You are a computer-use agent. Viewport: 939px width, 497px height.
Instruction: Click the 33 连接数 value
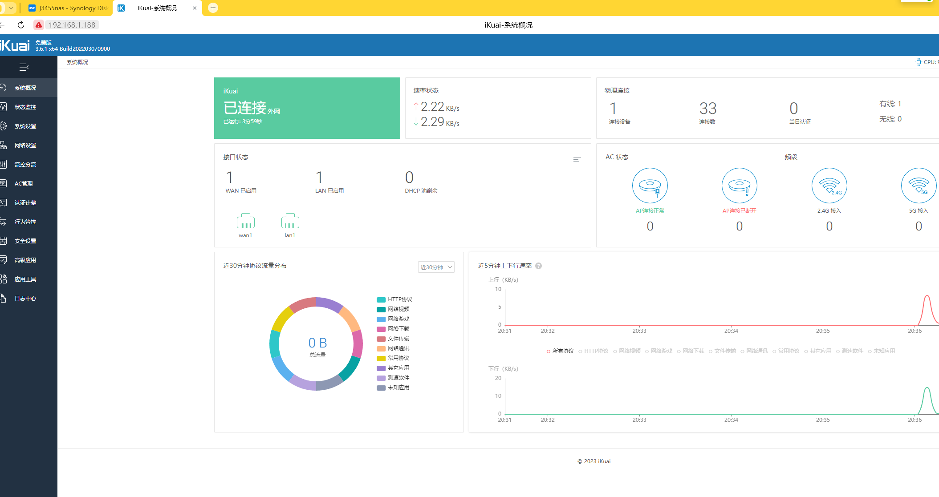(708, 109)
